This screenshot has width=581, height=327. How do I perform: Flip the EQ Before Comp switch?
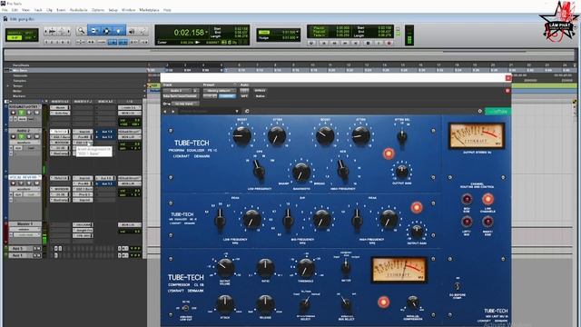click(x=458, y=286)
